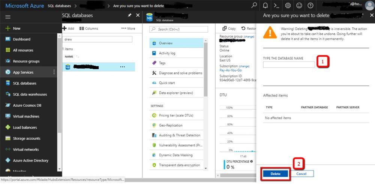Open Resource groups cube icon
The image size is (375, 184).
tap(8, 61)
